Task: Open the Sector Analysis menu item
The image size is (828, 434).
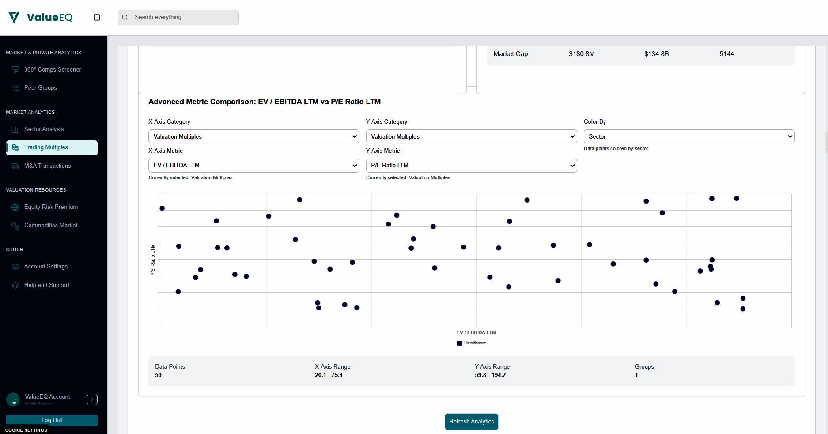Action: coord(44,129)
